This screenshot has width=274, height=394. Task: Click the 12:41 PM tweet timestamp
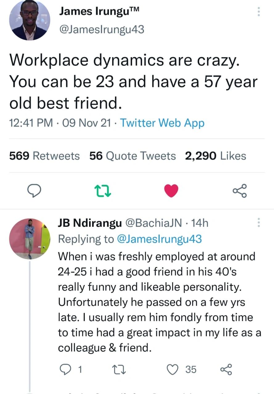tap(31, 123)
